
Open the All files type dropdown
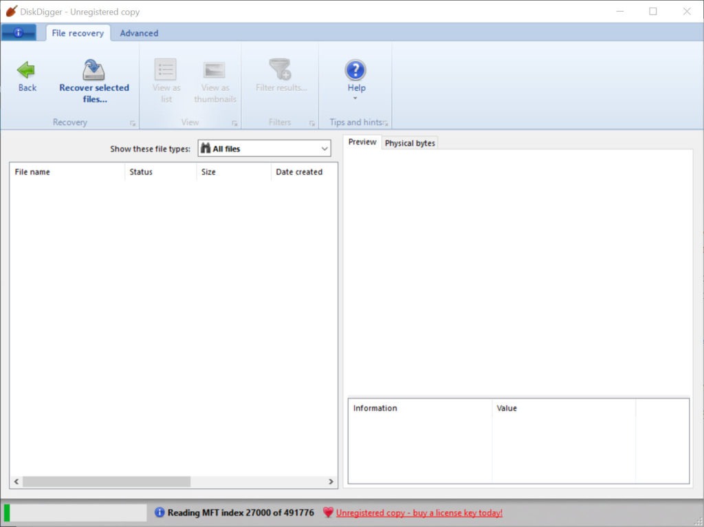coord(264,149)
